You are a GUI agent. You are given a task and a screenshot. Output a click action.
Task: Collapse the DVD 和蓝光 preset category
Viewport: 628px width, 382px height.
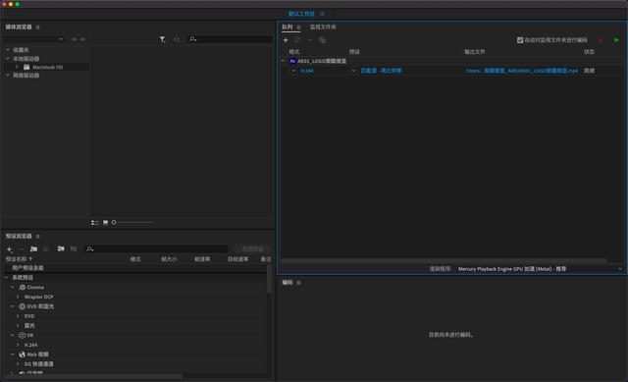tap(13, 306)
